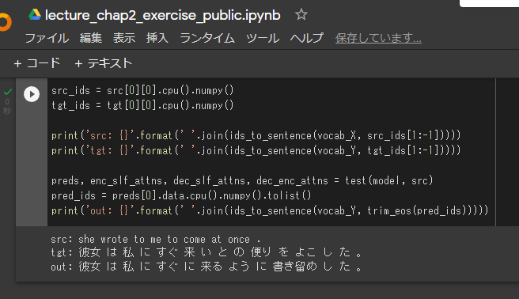The height and width of the screenshot is (299, 519).
Task: Run the code cell with play button
Action: 32,94
